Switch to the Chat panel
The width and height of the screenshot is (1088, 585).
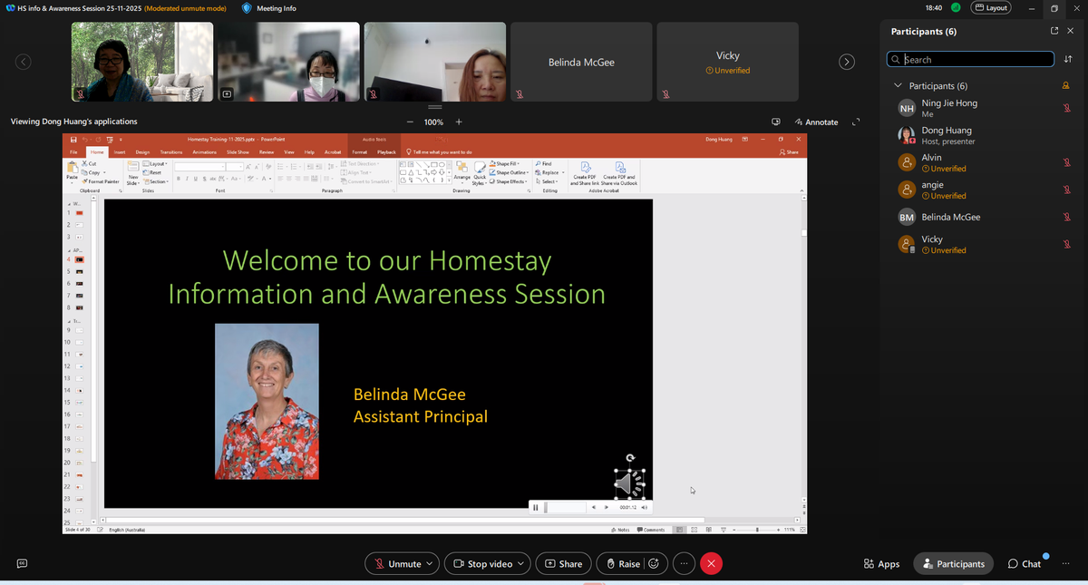click(x=1025, y=563)
